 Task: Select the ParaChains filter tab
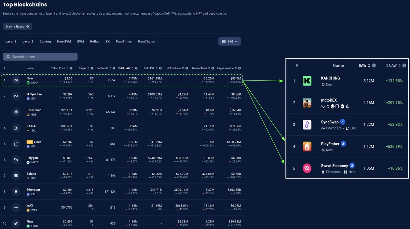click(146, 42)
